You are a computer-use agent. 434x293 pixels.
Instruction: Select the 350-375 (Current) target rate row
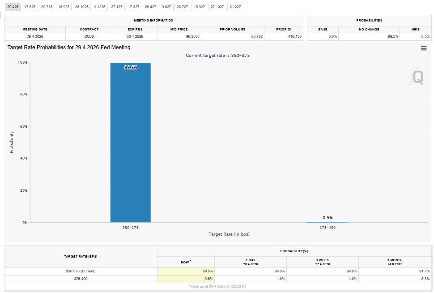pos(81,271)
